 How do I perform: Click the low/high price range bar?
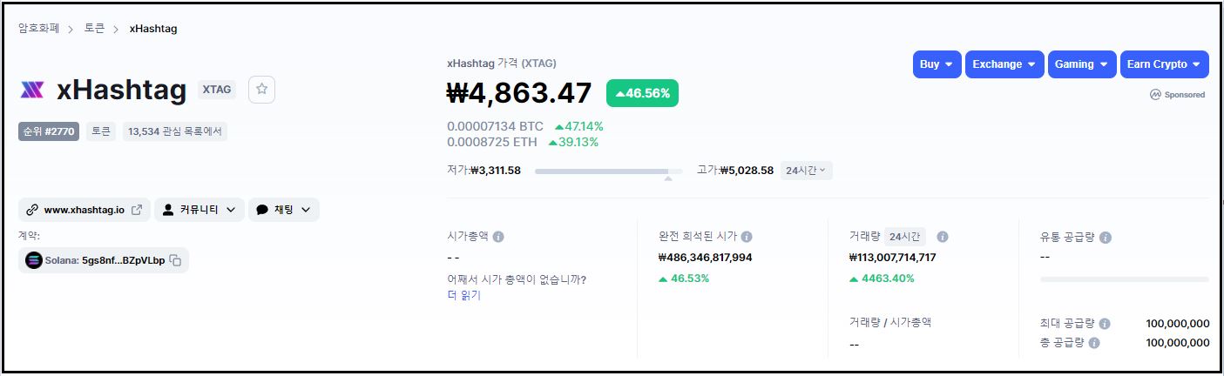tap(608, 171)
